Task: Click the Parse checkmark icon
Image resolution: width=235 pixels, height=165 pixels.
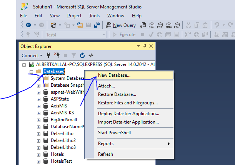Action: click(x=151, y=35)
